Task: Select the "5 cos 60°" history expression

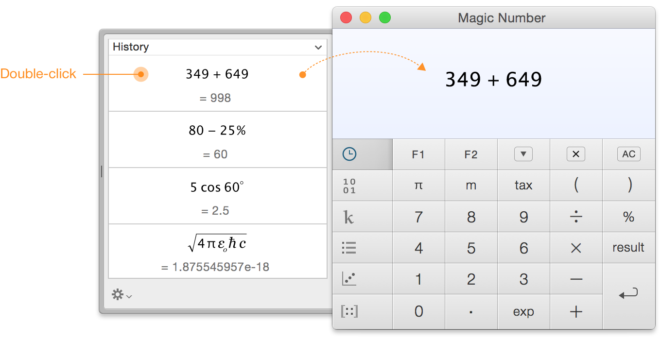Action: click(x=217, y=187)
